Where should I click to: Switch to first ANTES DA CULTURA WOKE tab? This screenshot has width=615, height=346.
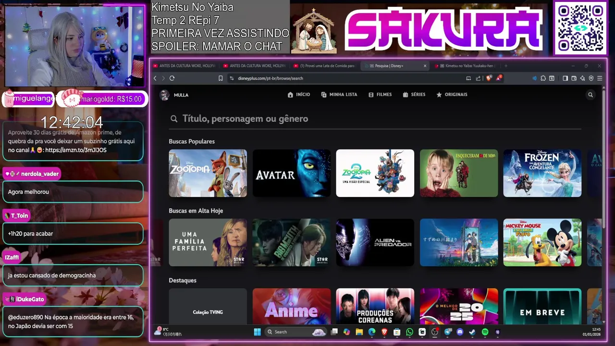coord(184,66)
